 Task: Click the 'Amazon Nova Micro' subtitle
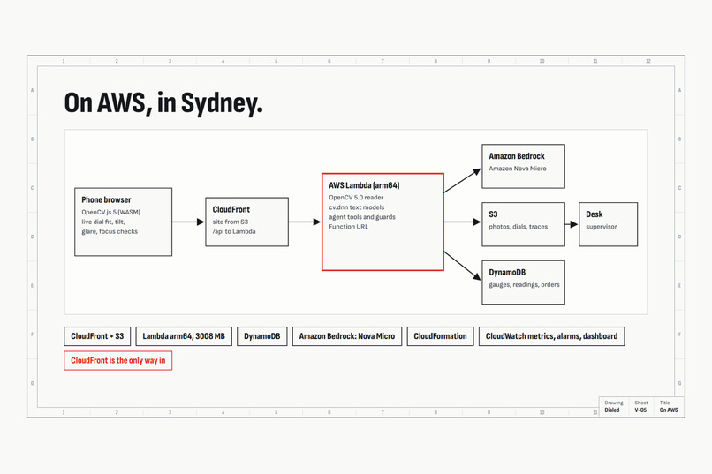[x=518, y=169]
